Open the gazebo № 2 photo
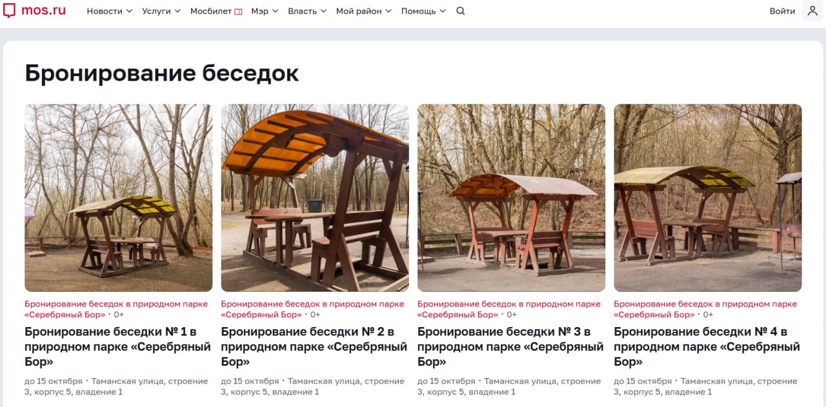Image resolution: width=826 pixels, height=407 pixels. pyautogui.click(x=315, y=198)
